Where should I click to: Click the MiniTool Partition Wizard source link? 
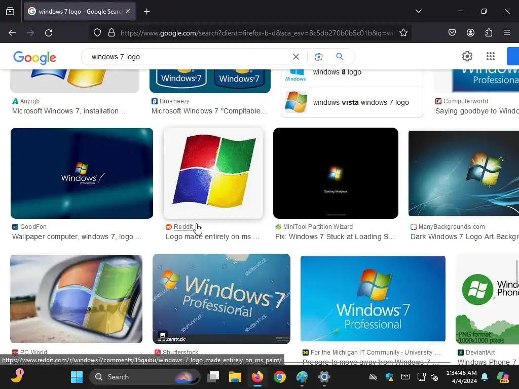point(318,227)
